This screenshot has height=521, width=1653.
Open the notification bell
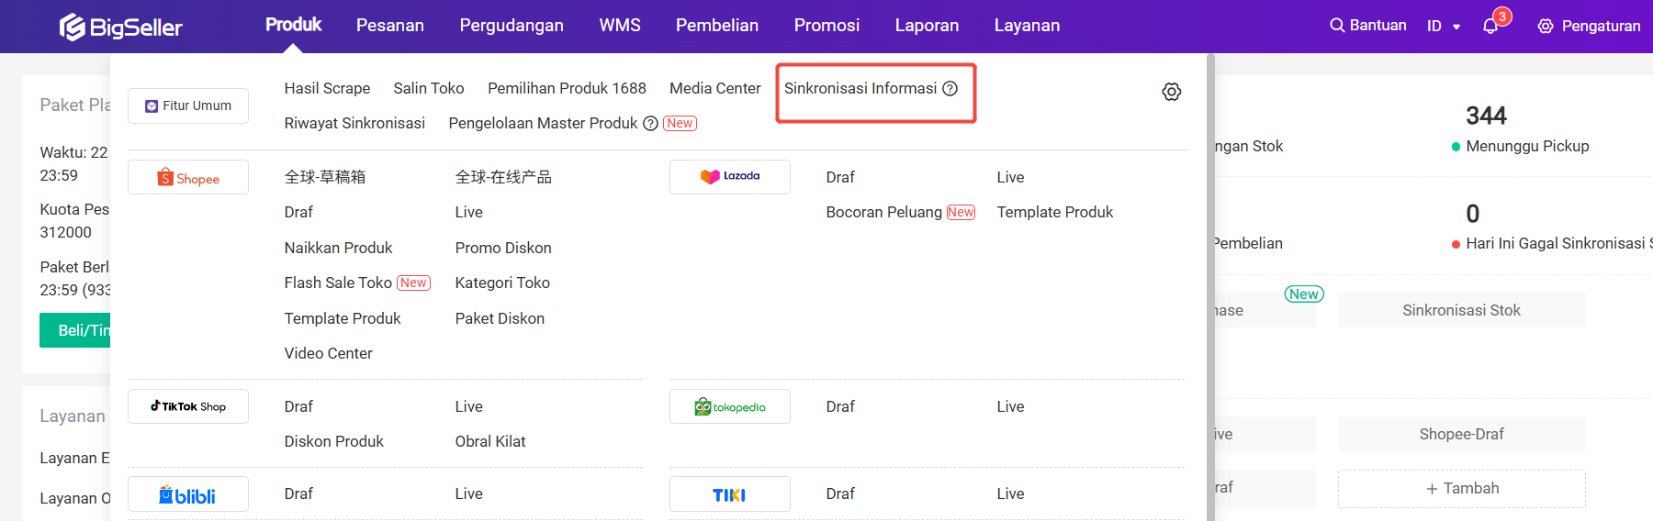coord(1490,26)
